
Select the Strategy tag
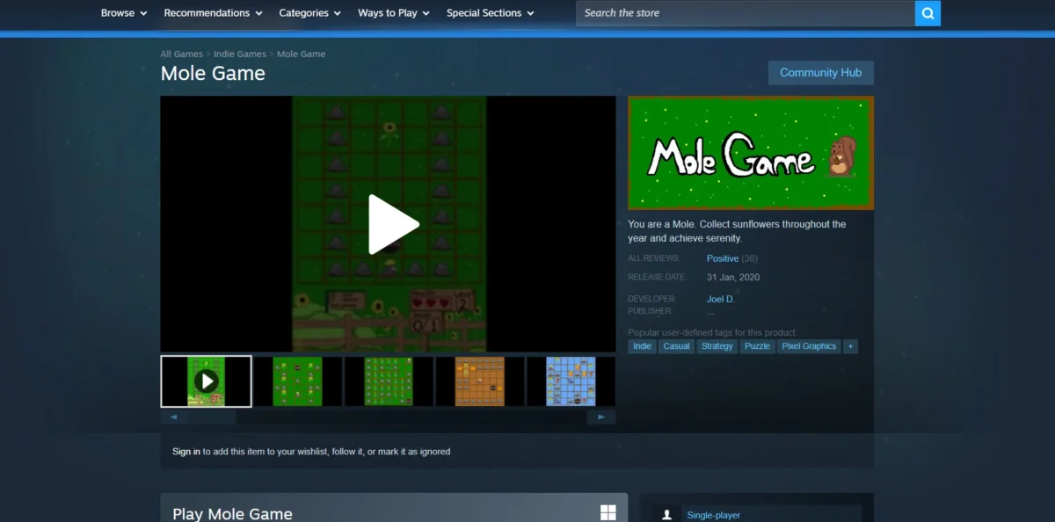pos(717,346)
